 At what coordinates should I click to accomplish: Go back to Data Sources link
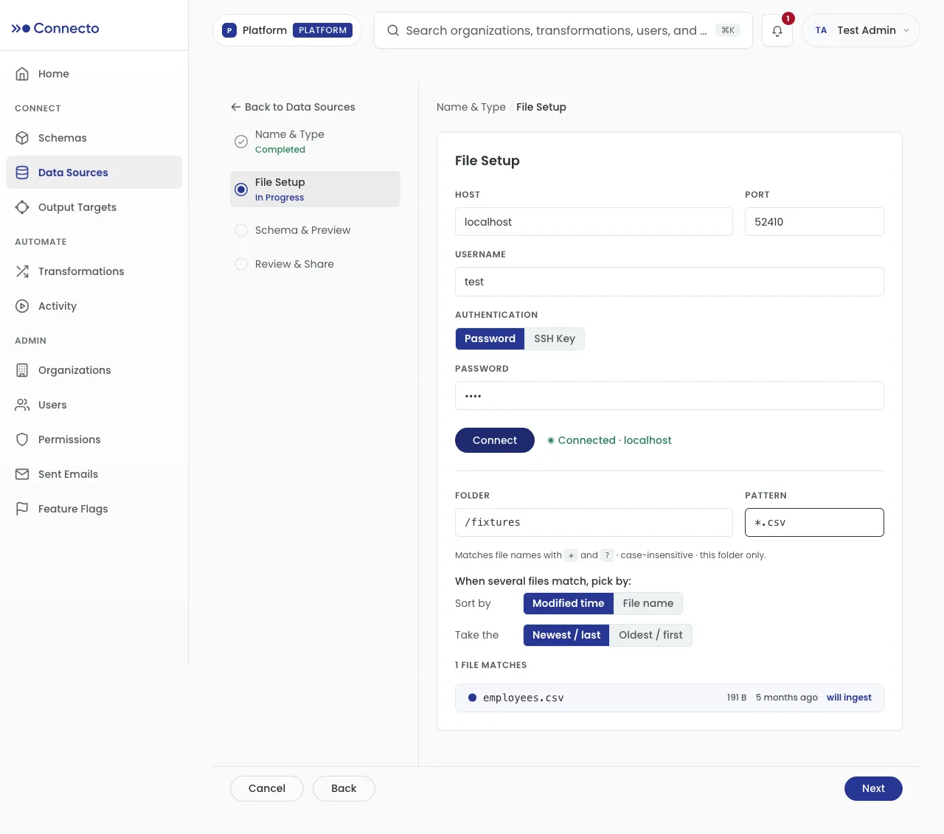point(293,107)
